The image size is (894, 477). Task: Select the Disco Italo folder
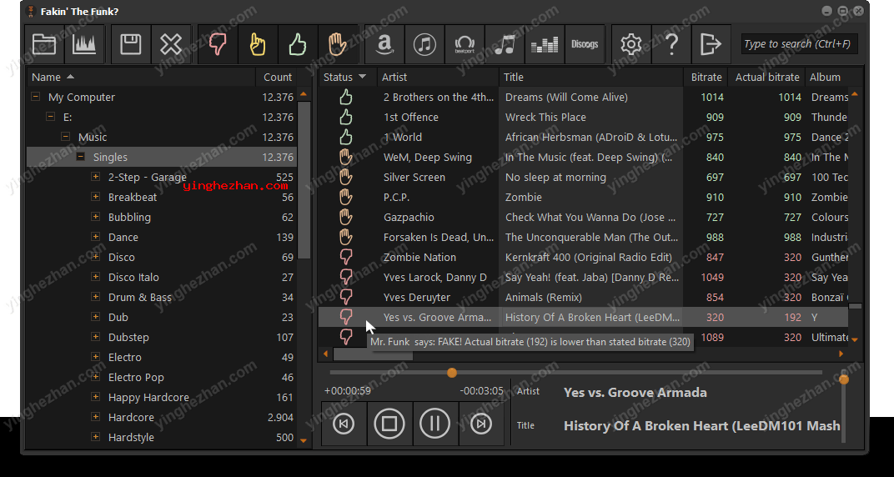click(133, 277)
